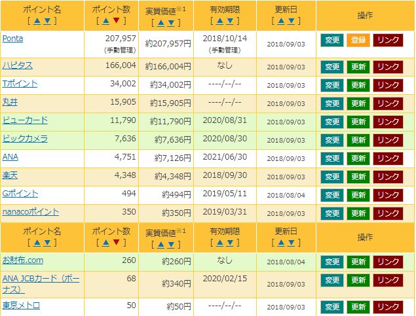Click 更新 button in the ANA 4,751 row
This screenshot has height=316, width=416.
coord(358,158)
